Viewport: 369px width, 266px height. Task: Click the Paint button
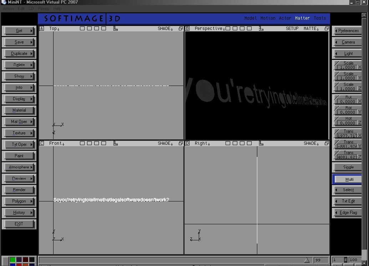(19, 156)
